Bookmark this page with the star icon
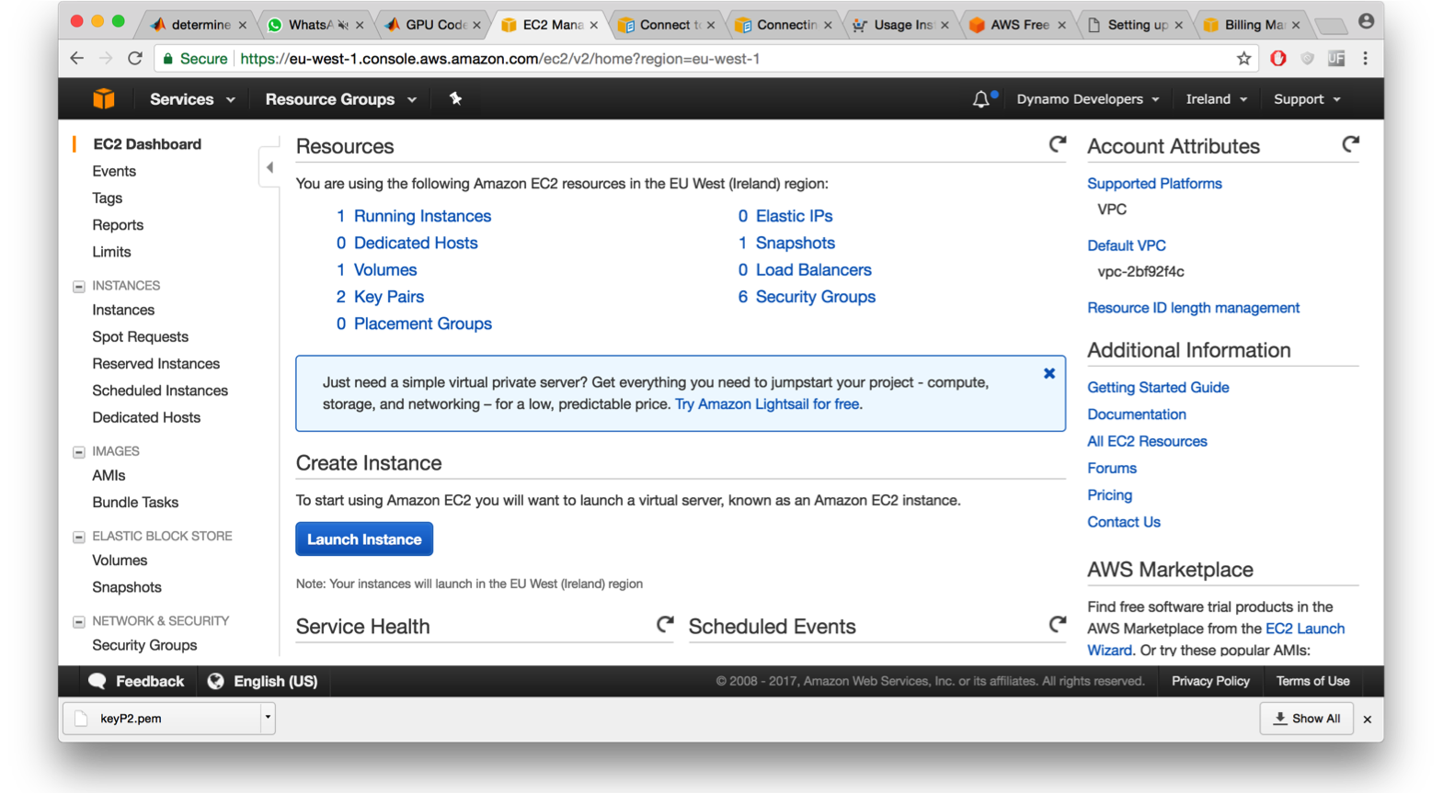The image size is (1443, 793). 1243,59
